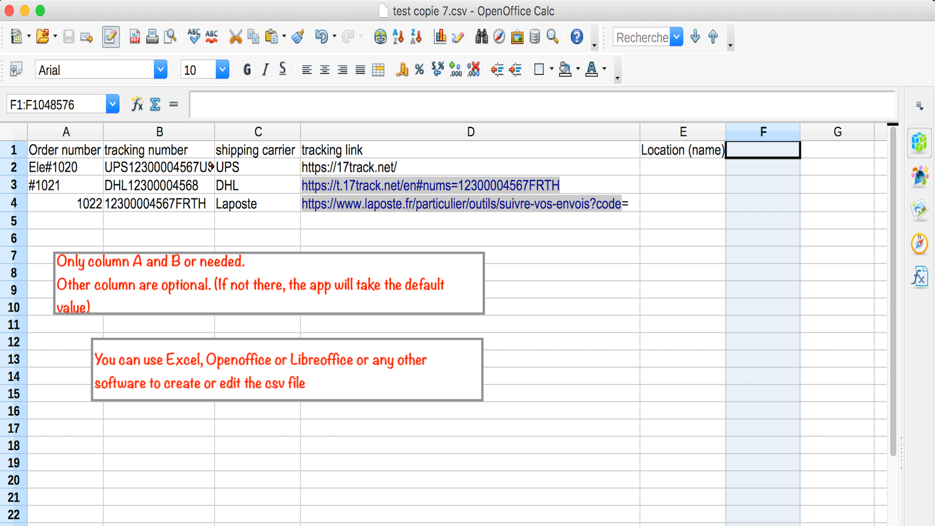Image resolution: width=935 pixels, height=526 pixels.
Task: Open the font name dropdown
Action: coord(160,70)
